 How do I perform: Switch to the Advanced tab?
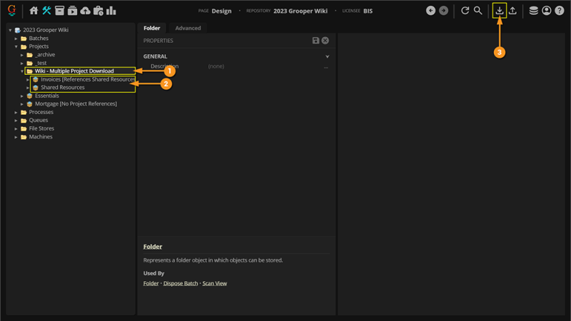pos(188,28)
